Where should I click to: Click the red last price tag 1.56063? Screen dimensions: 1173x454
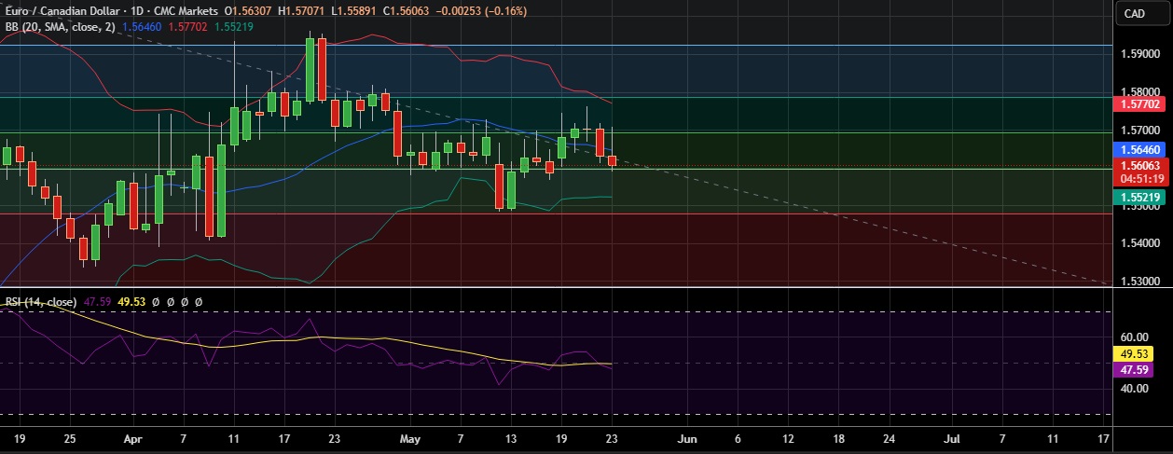(x=1141, y=165)
